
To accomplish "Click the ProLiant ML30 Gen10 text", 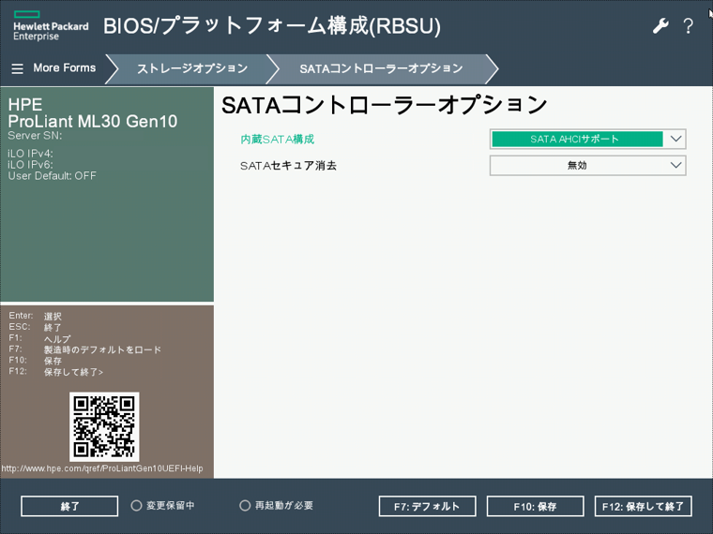I will [92, 121].
